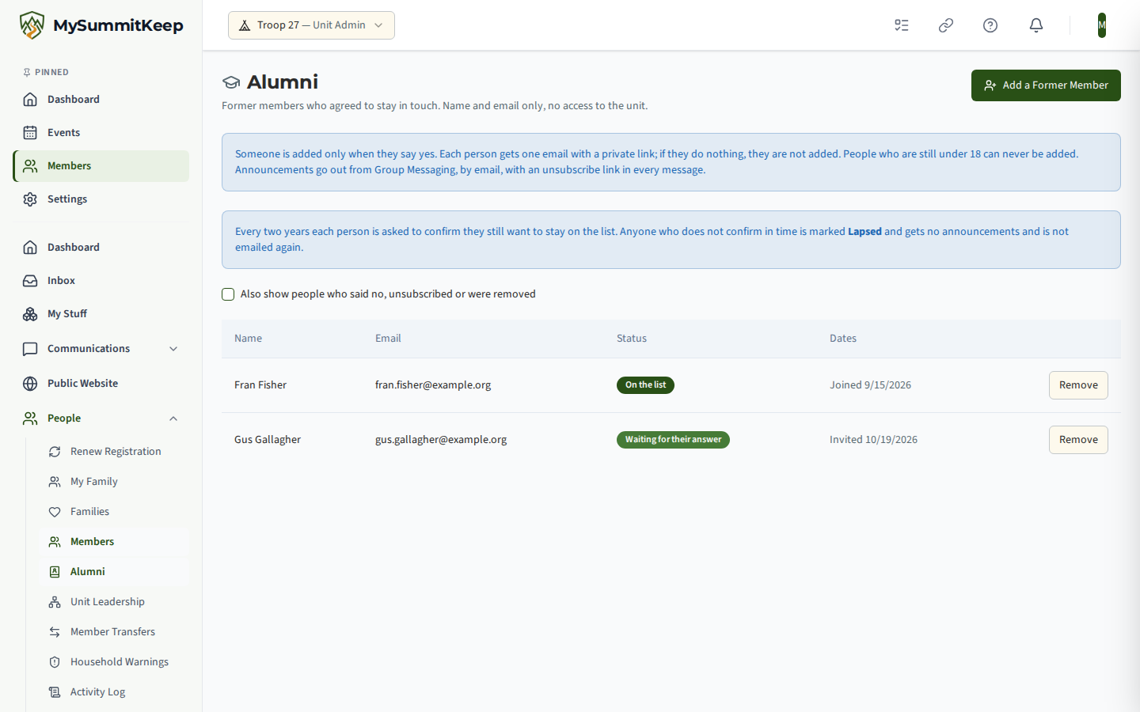Click 'Joined 9/15/2026' date text
Viewport: 1140px width, 712px height.
(870, 385)
